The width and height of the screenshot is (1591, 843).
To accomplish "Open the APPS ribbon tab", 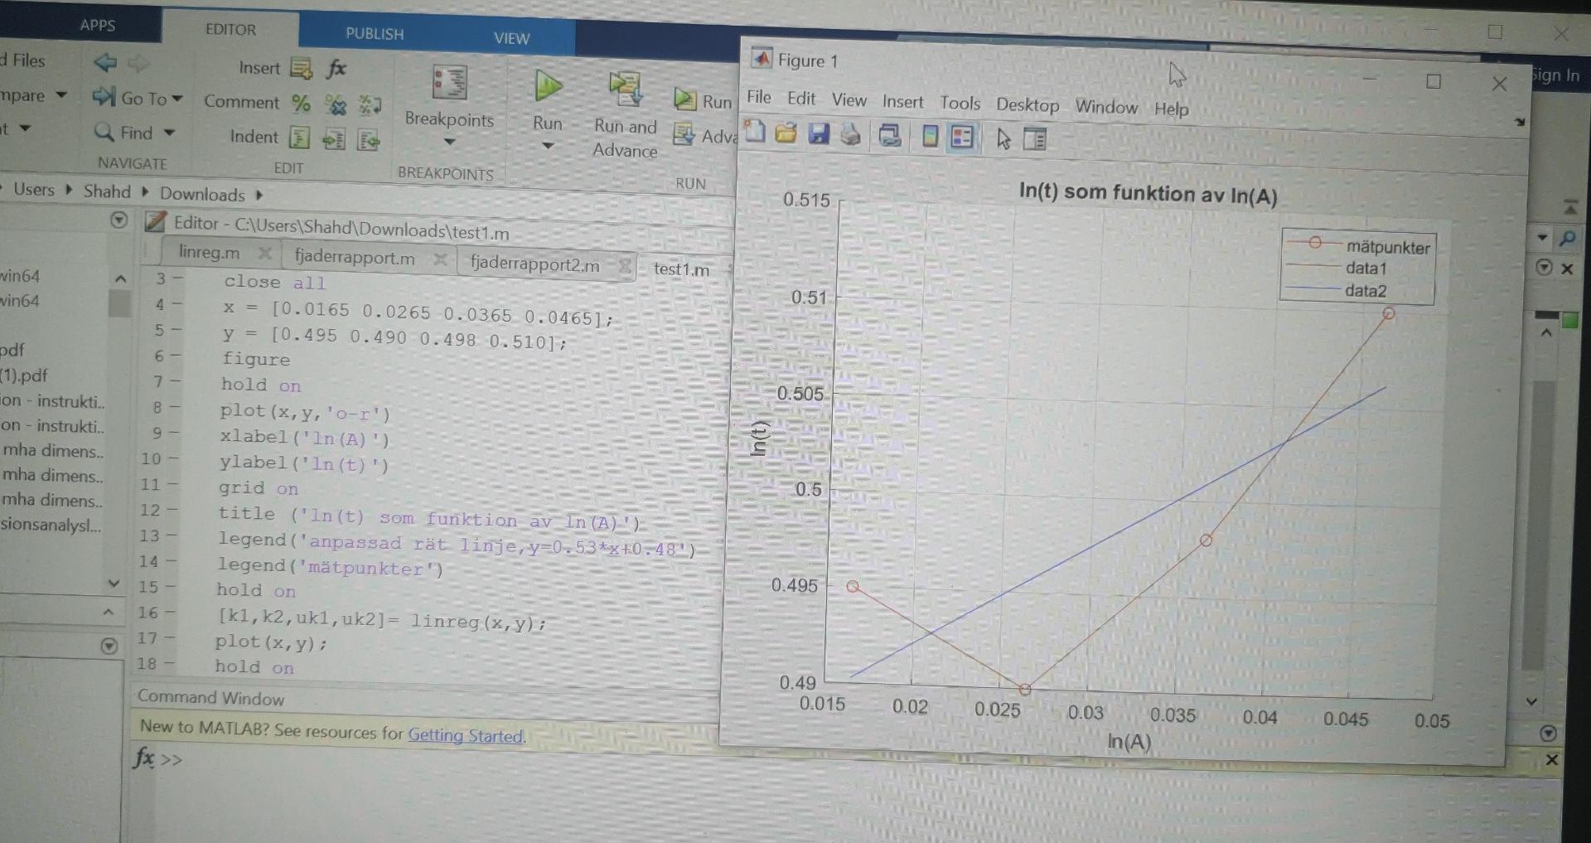I will (97, 25).
